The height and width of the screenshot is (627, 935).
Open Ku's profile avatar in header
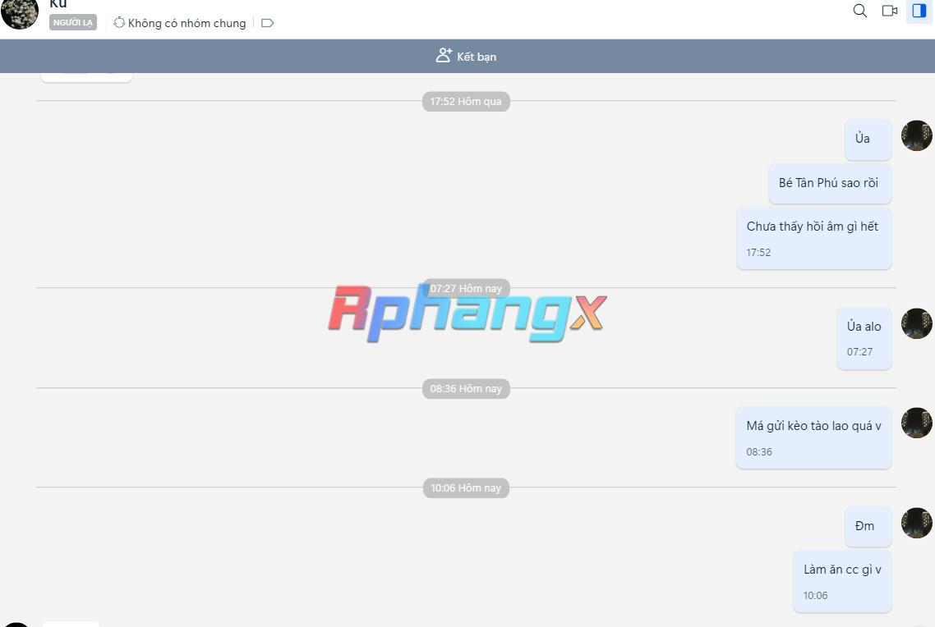(20, 13)
